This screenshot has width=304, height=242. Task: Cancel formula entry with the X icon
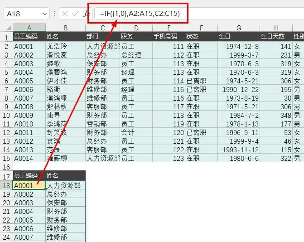point(65,14)
